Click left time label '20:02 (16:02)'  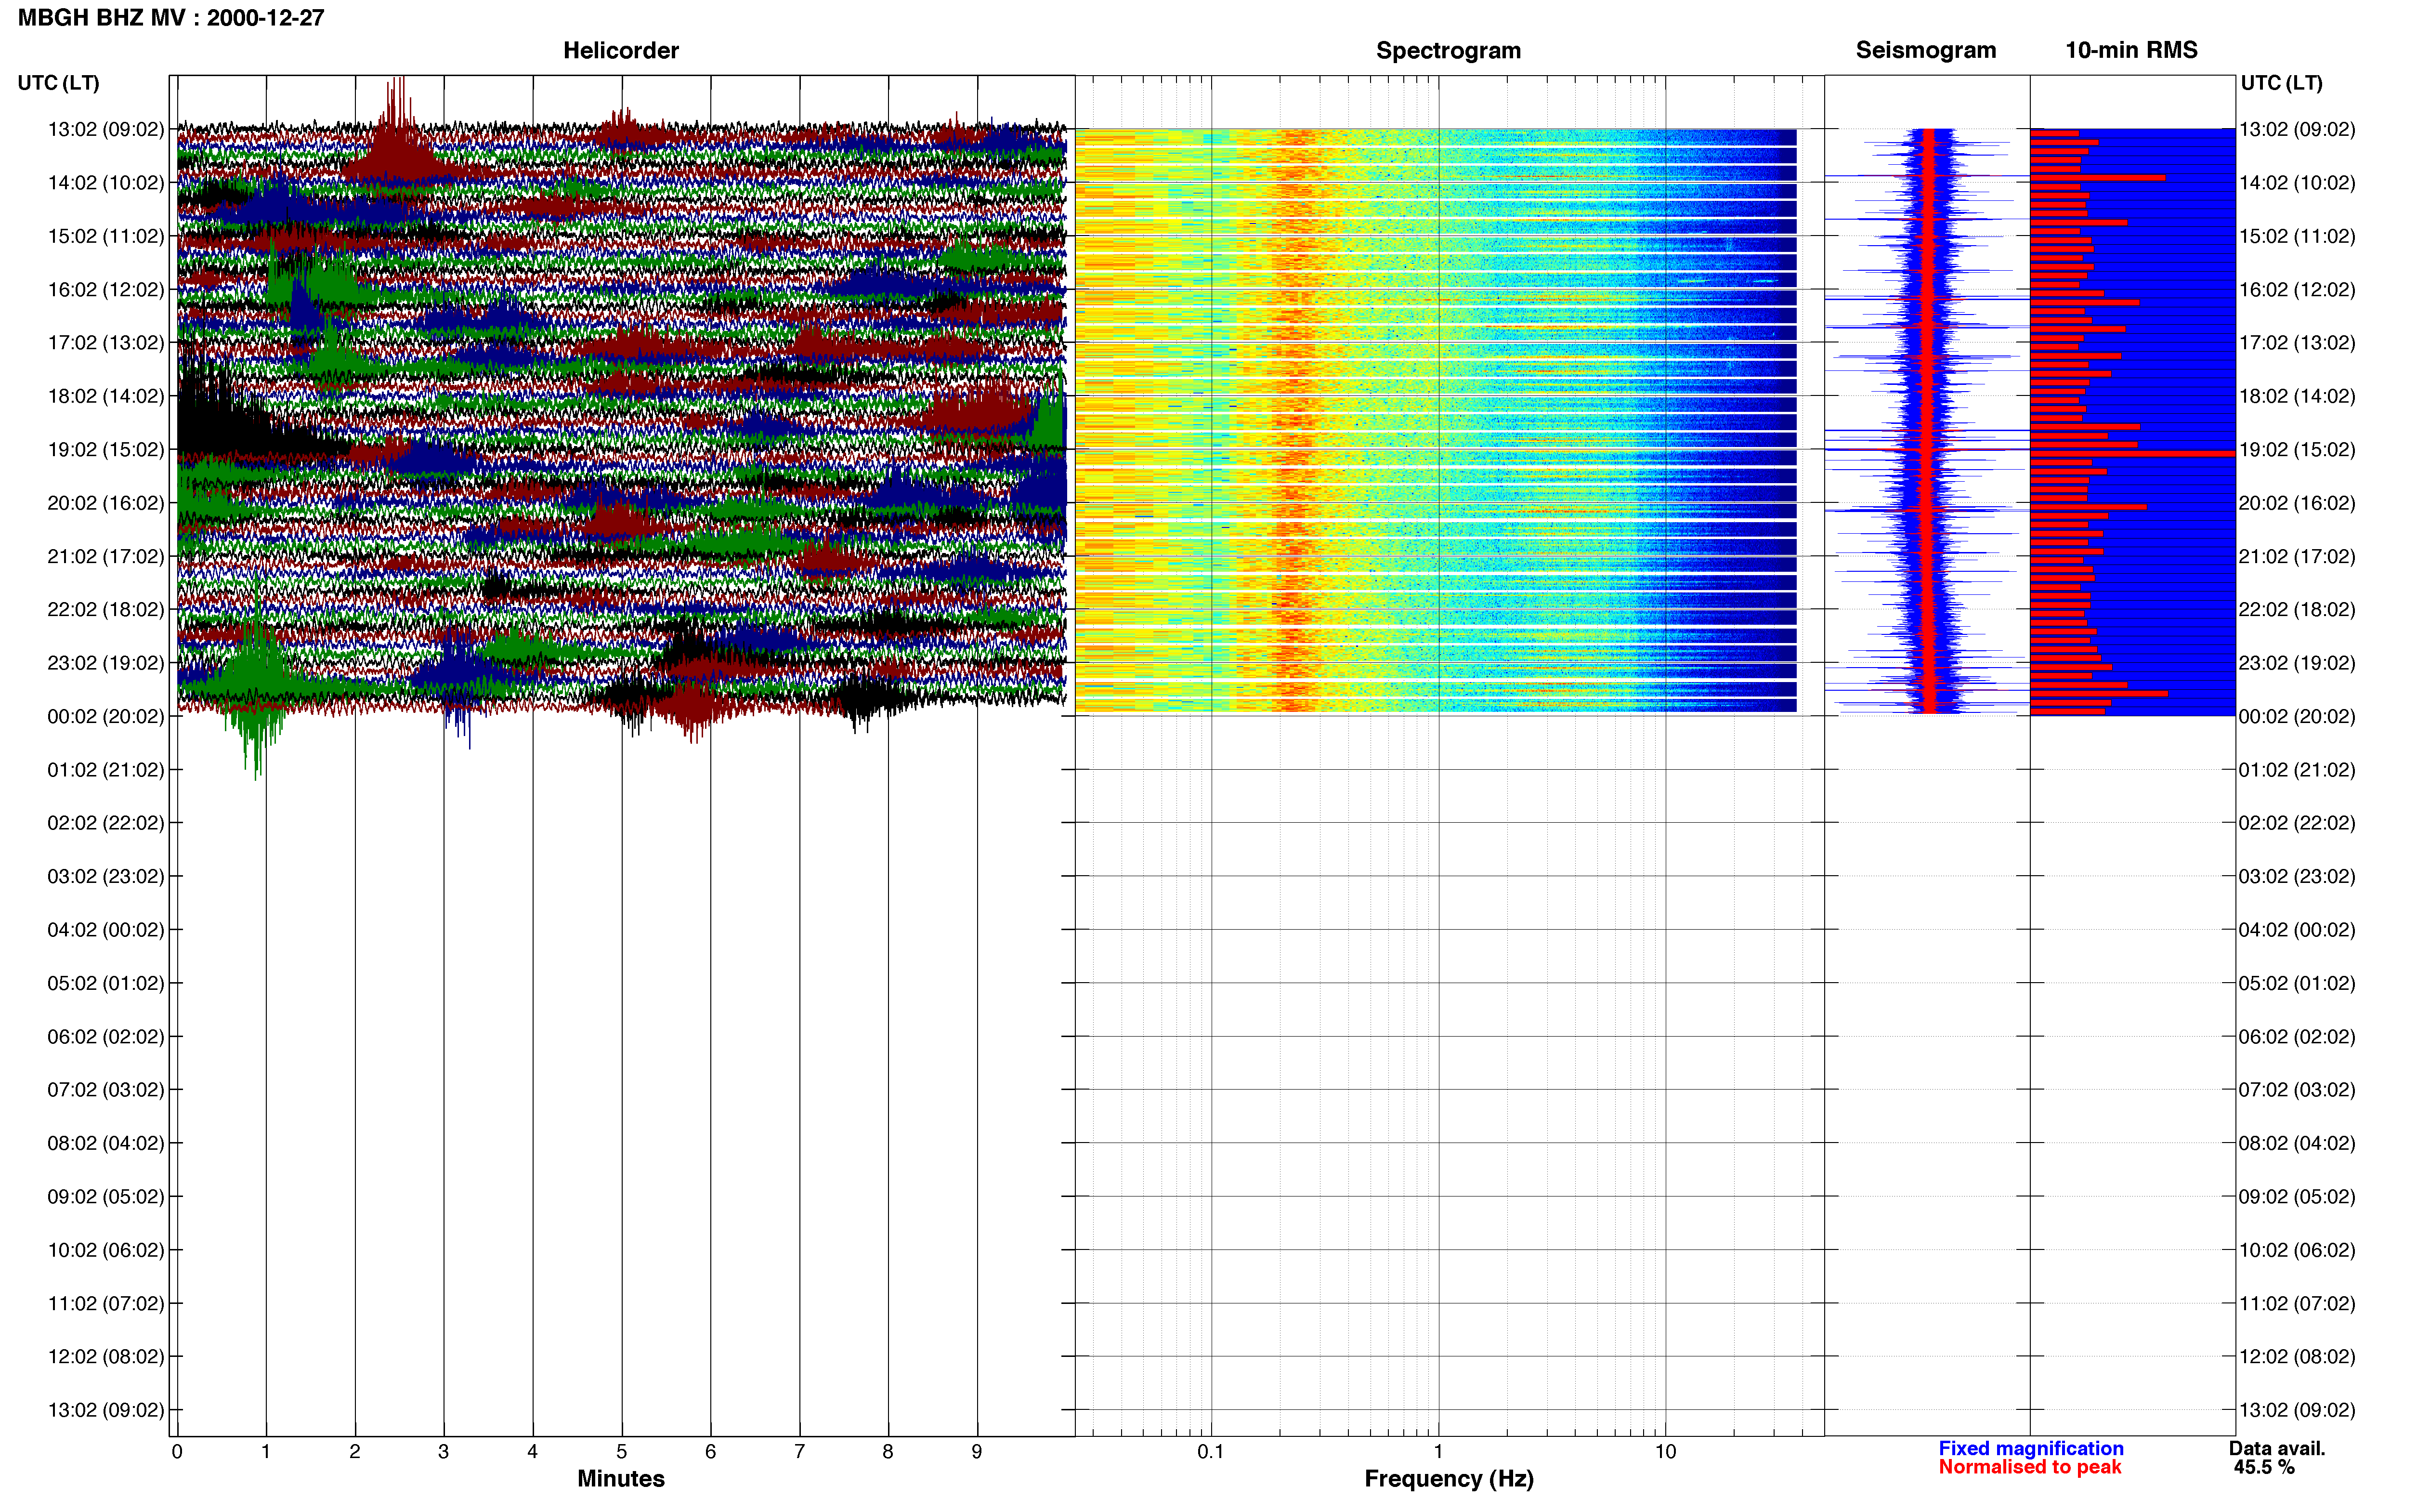(x=106, y=503)
